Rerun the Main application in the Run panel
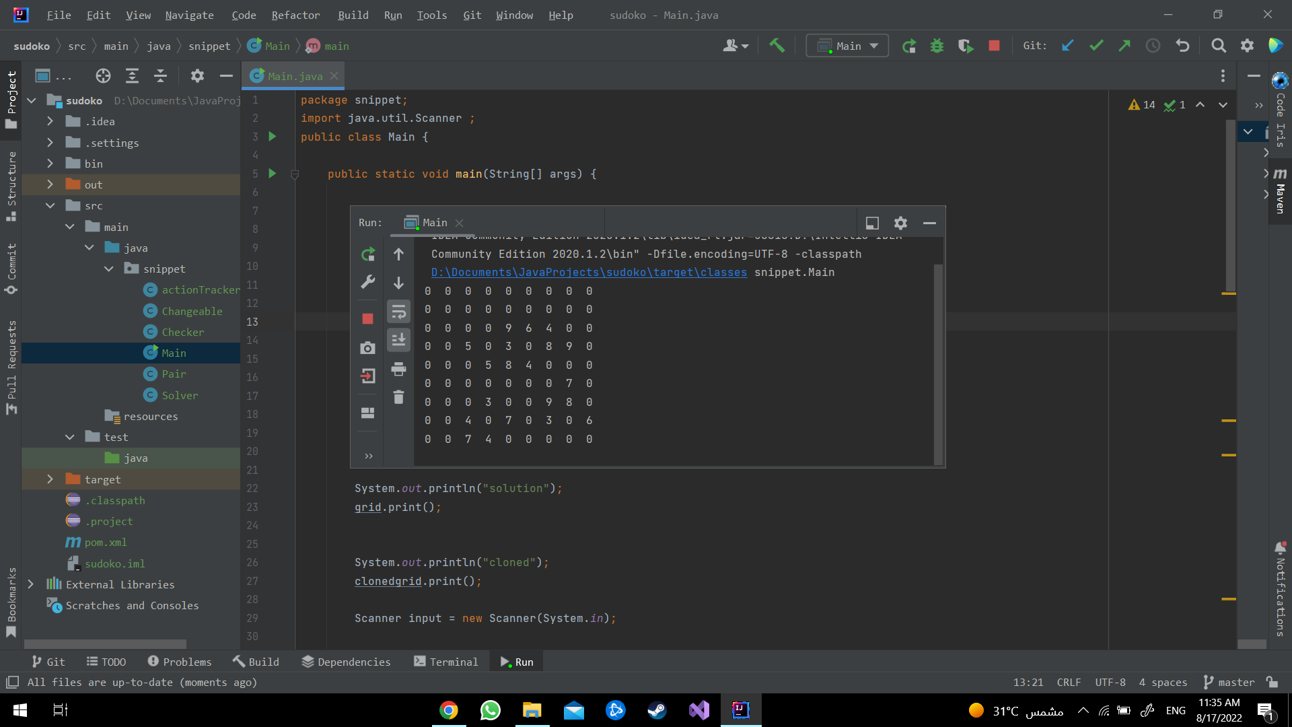The image size is (1292, 727). (x=368, y=254)
